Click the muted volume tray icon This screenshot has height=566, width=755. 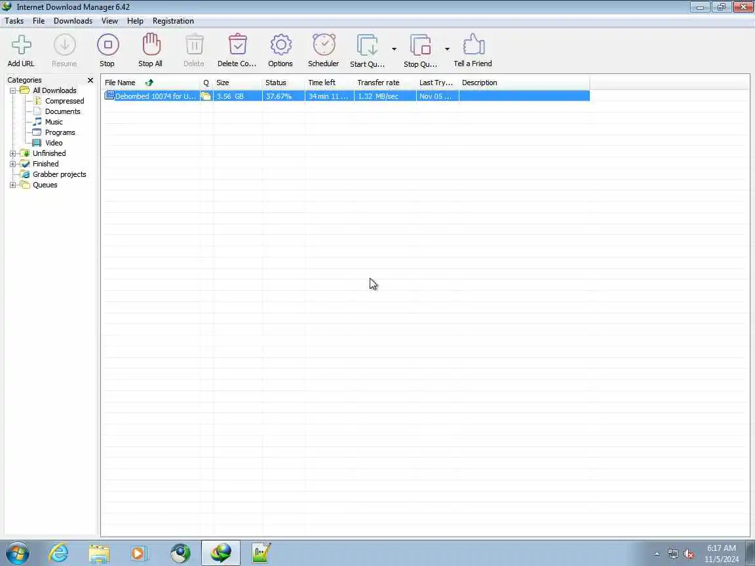tap(689, 554)
